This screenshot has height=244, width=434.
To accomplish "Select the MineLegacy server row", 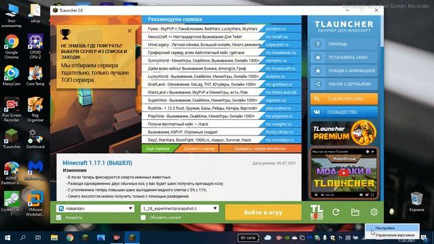I will click(222, 45).
